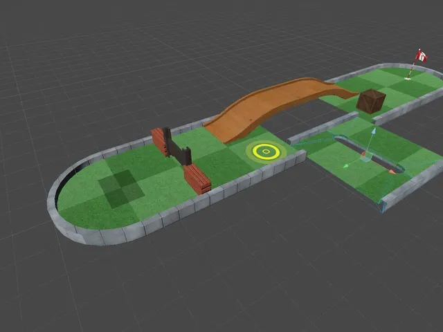
Task: Click the green gizmo axis arrow
Action: click(346, 166)
